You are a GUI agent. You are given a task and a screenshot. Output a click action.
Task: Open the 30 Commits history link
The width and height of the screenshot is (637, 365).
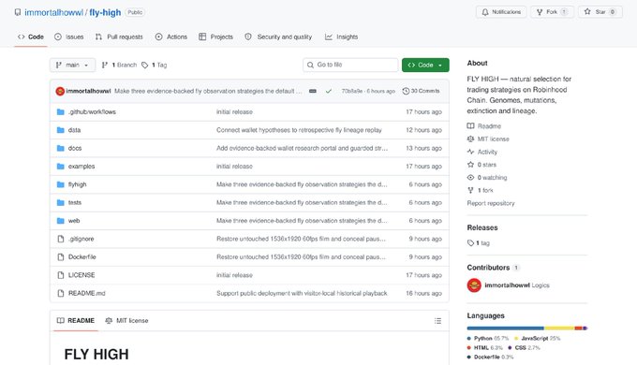click(421, 92)
